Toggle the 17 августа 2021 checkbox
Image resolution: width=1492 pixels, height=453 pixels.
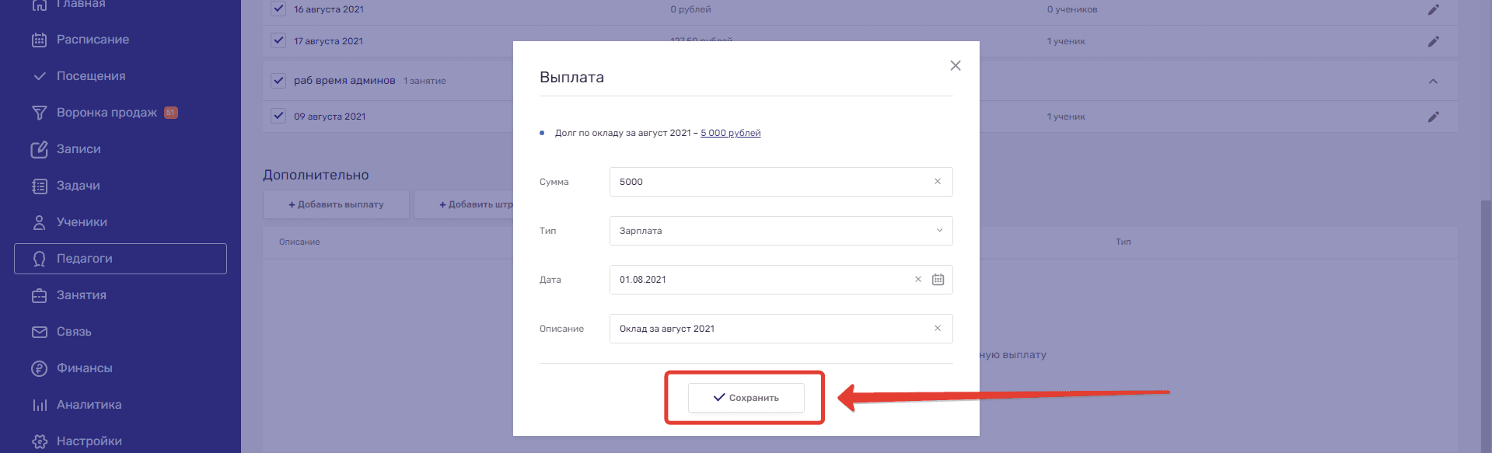pyautogui.click(x=278, y=40)
